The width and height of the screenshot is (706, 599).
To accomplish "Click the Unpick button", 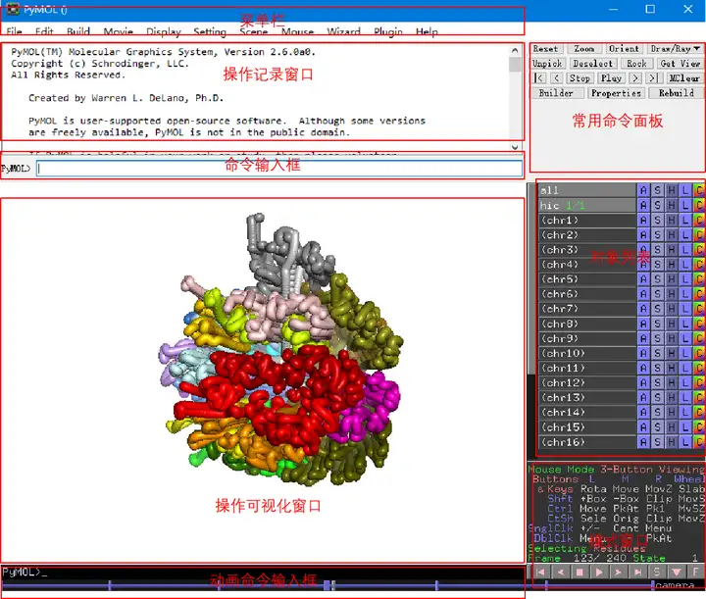I will [x=547, y=64].
